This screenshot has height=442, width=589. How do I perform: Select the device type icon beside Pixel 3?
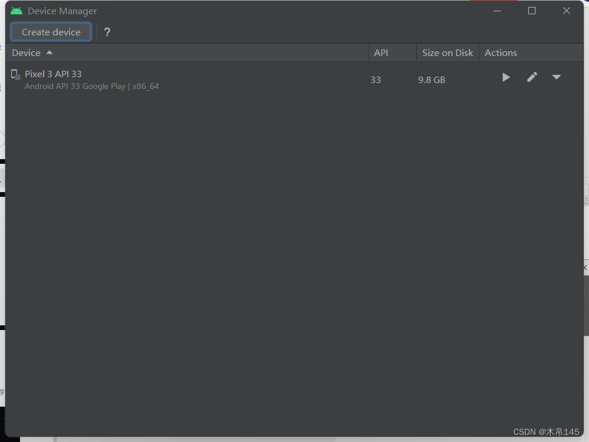[x=15, y=74]
